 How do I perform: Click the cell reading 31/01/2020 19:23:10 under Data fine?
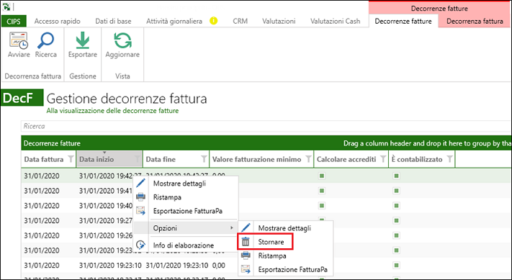click(176, 266)
